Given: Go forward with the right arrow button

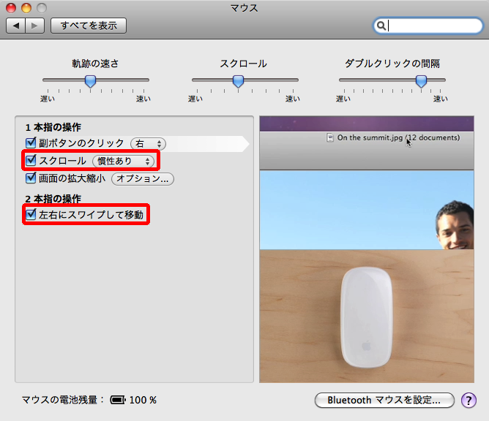Looking at the screenshot, I should [35, 26].
